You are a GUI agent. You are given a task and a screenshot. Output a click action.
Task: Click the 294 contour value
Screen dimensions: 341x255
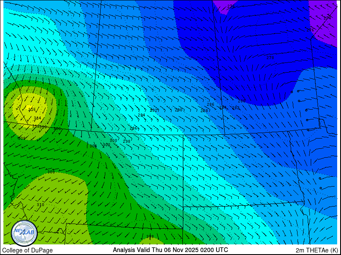[x=142, y=115]
